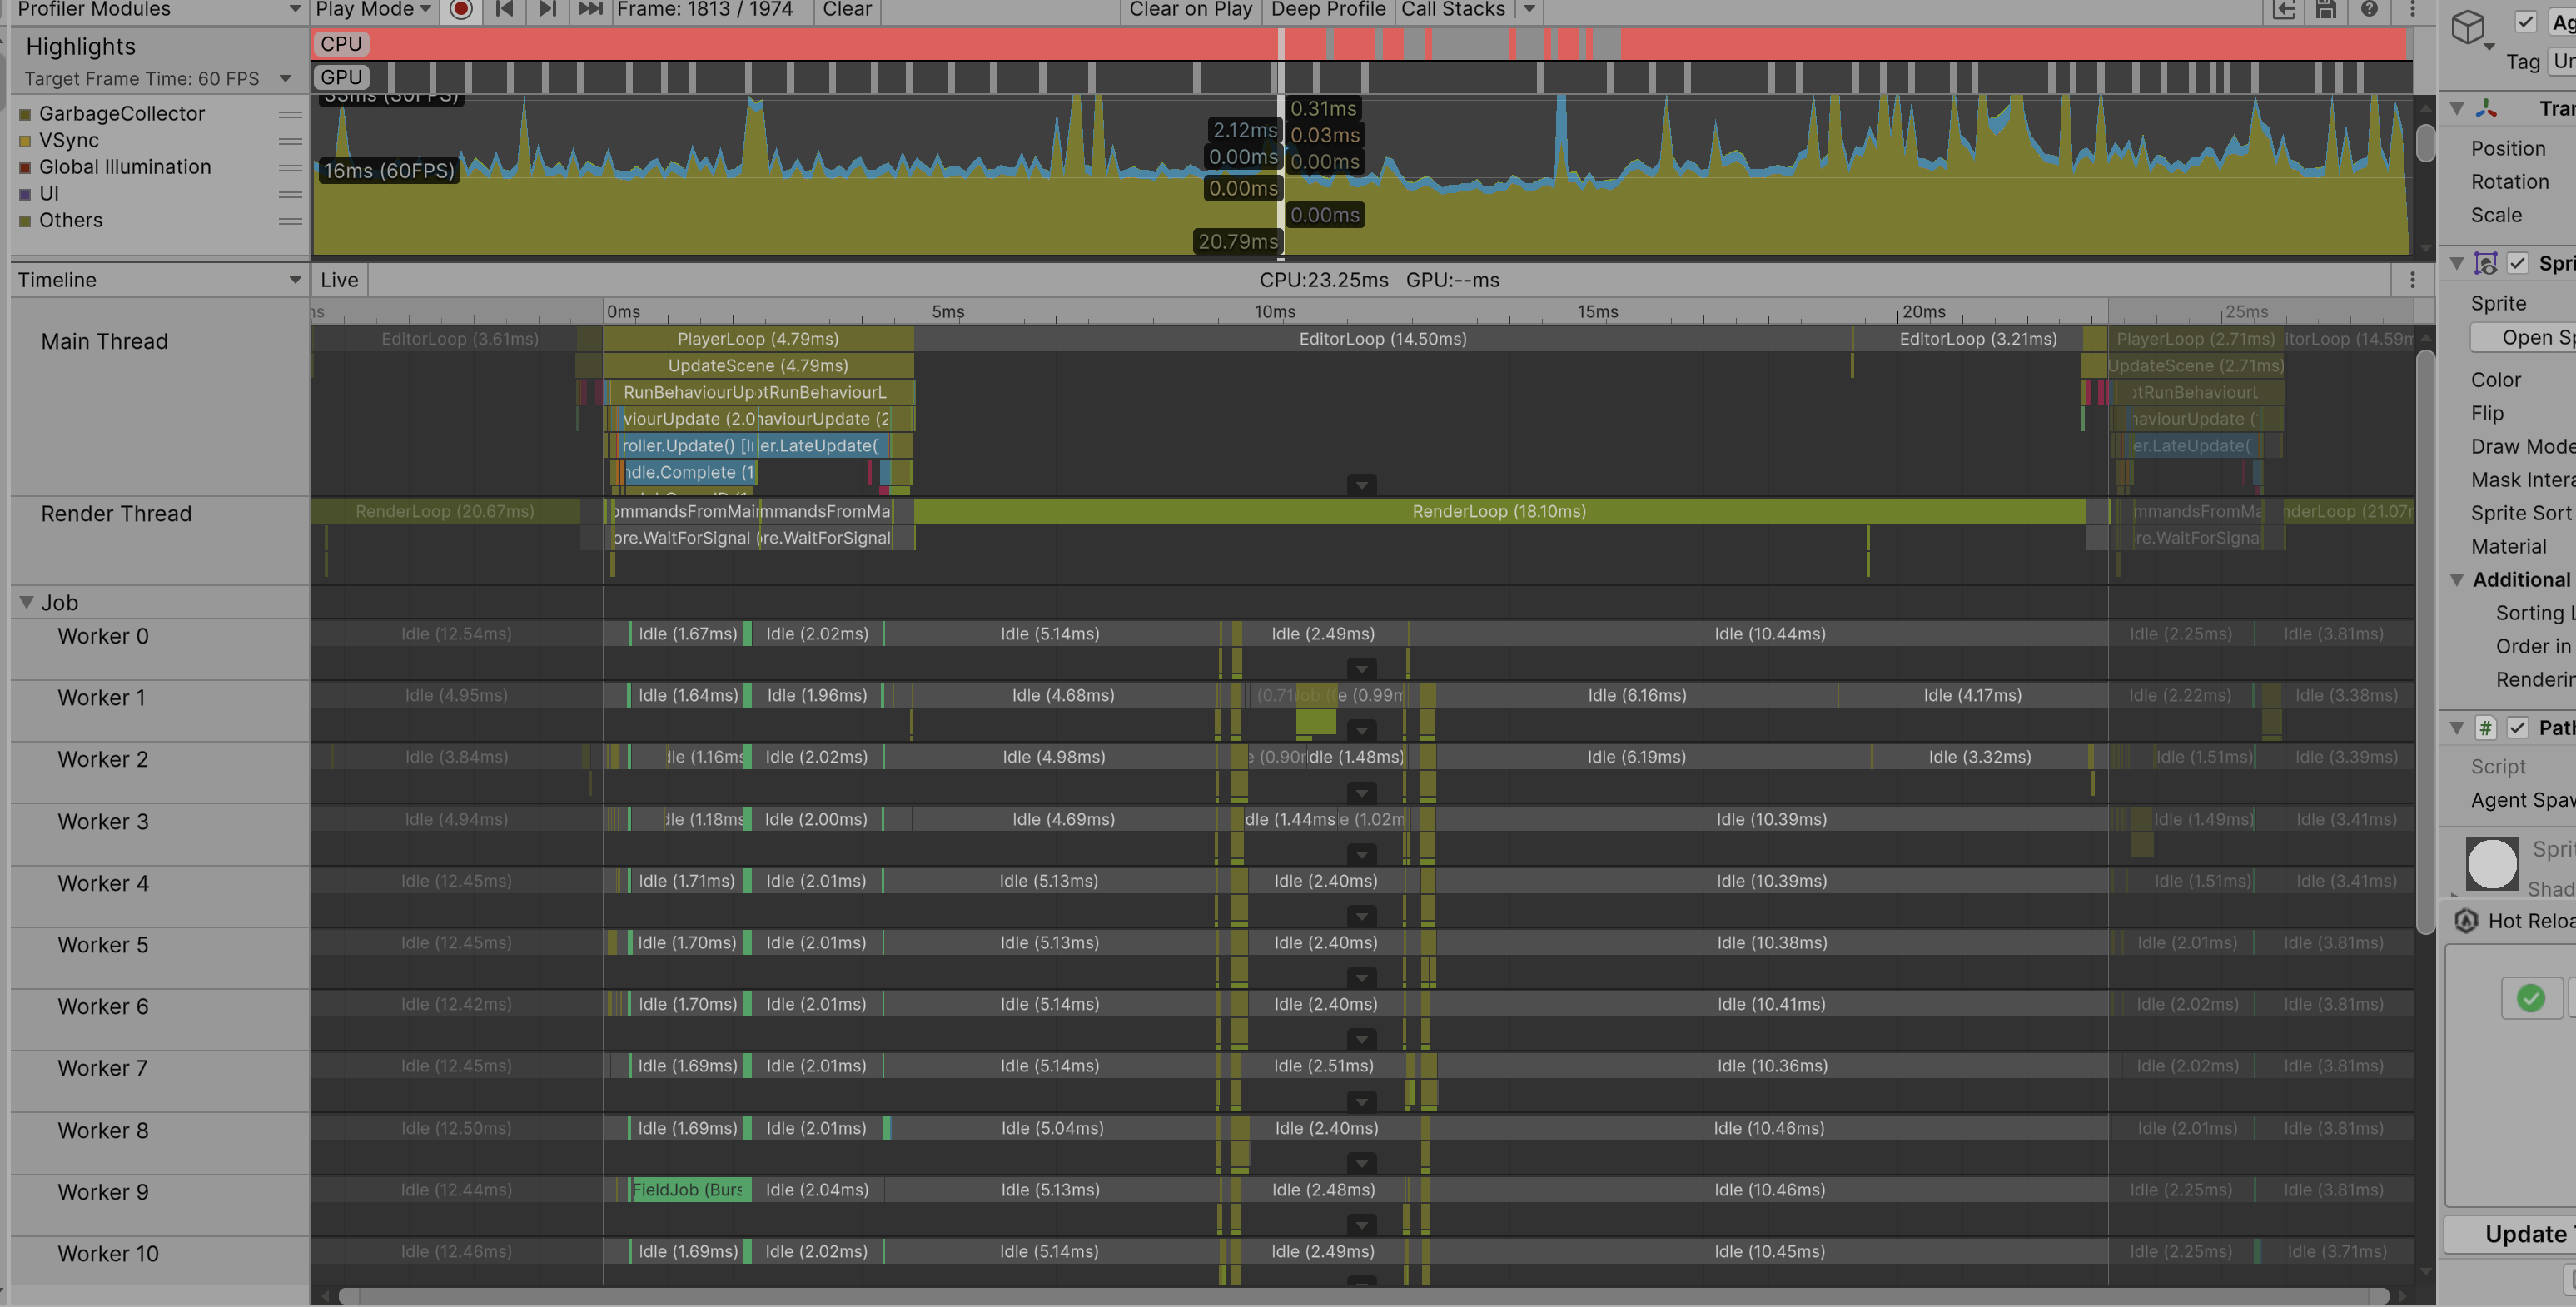
Task: Click the Sprite Renderer component icon
Action: [x=2486, y=263]
